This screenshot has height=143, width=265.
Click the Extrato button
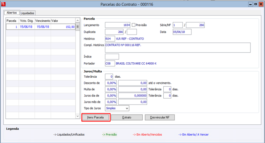[127, 117]
